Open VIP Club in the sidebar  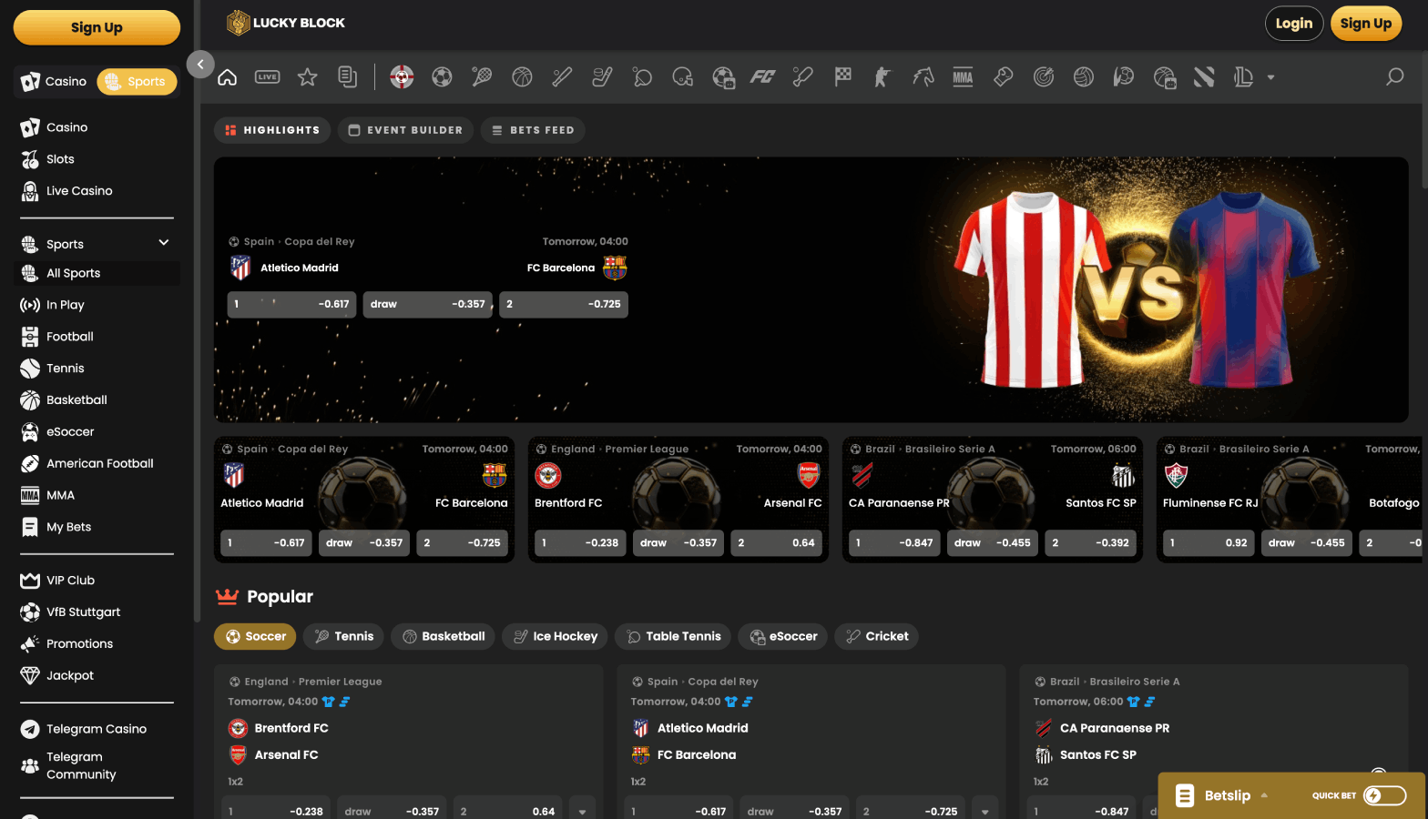pyautogui.click(x=70, y=581)
